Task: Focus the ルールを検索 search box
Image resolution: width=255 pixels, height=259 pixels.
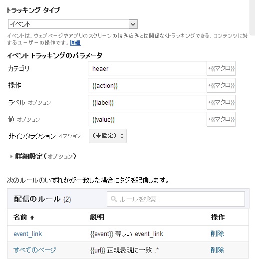Action: [x=176, y=199]
